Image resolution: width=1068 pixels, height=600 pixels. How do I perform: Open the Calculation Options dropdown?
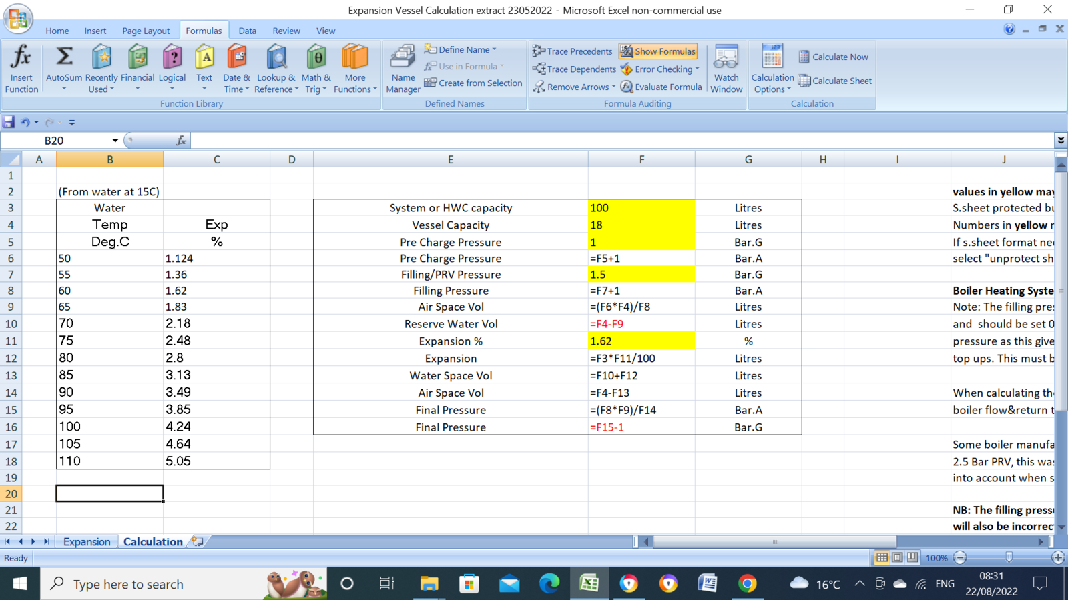[772, 68]
